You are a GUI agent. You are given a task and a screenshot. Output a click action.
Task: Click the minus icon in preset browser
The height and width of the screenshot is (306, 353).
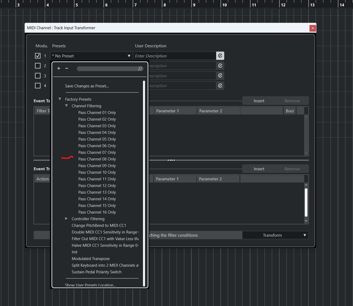click(67, 69)
